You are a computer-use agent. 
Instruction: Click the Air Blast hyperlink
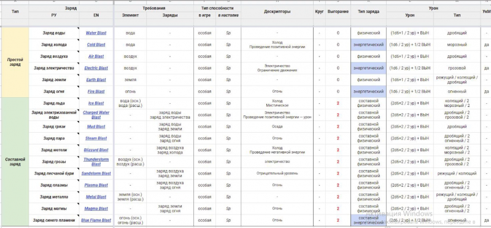96,57
